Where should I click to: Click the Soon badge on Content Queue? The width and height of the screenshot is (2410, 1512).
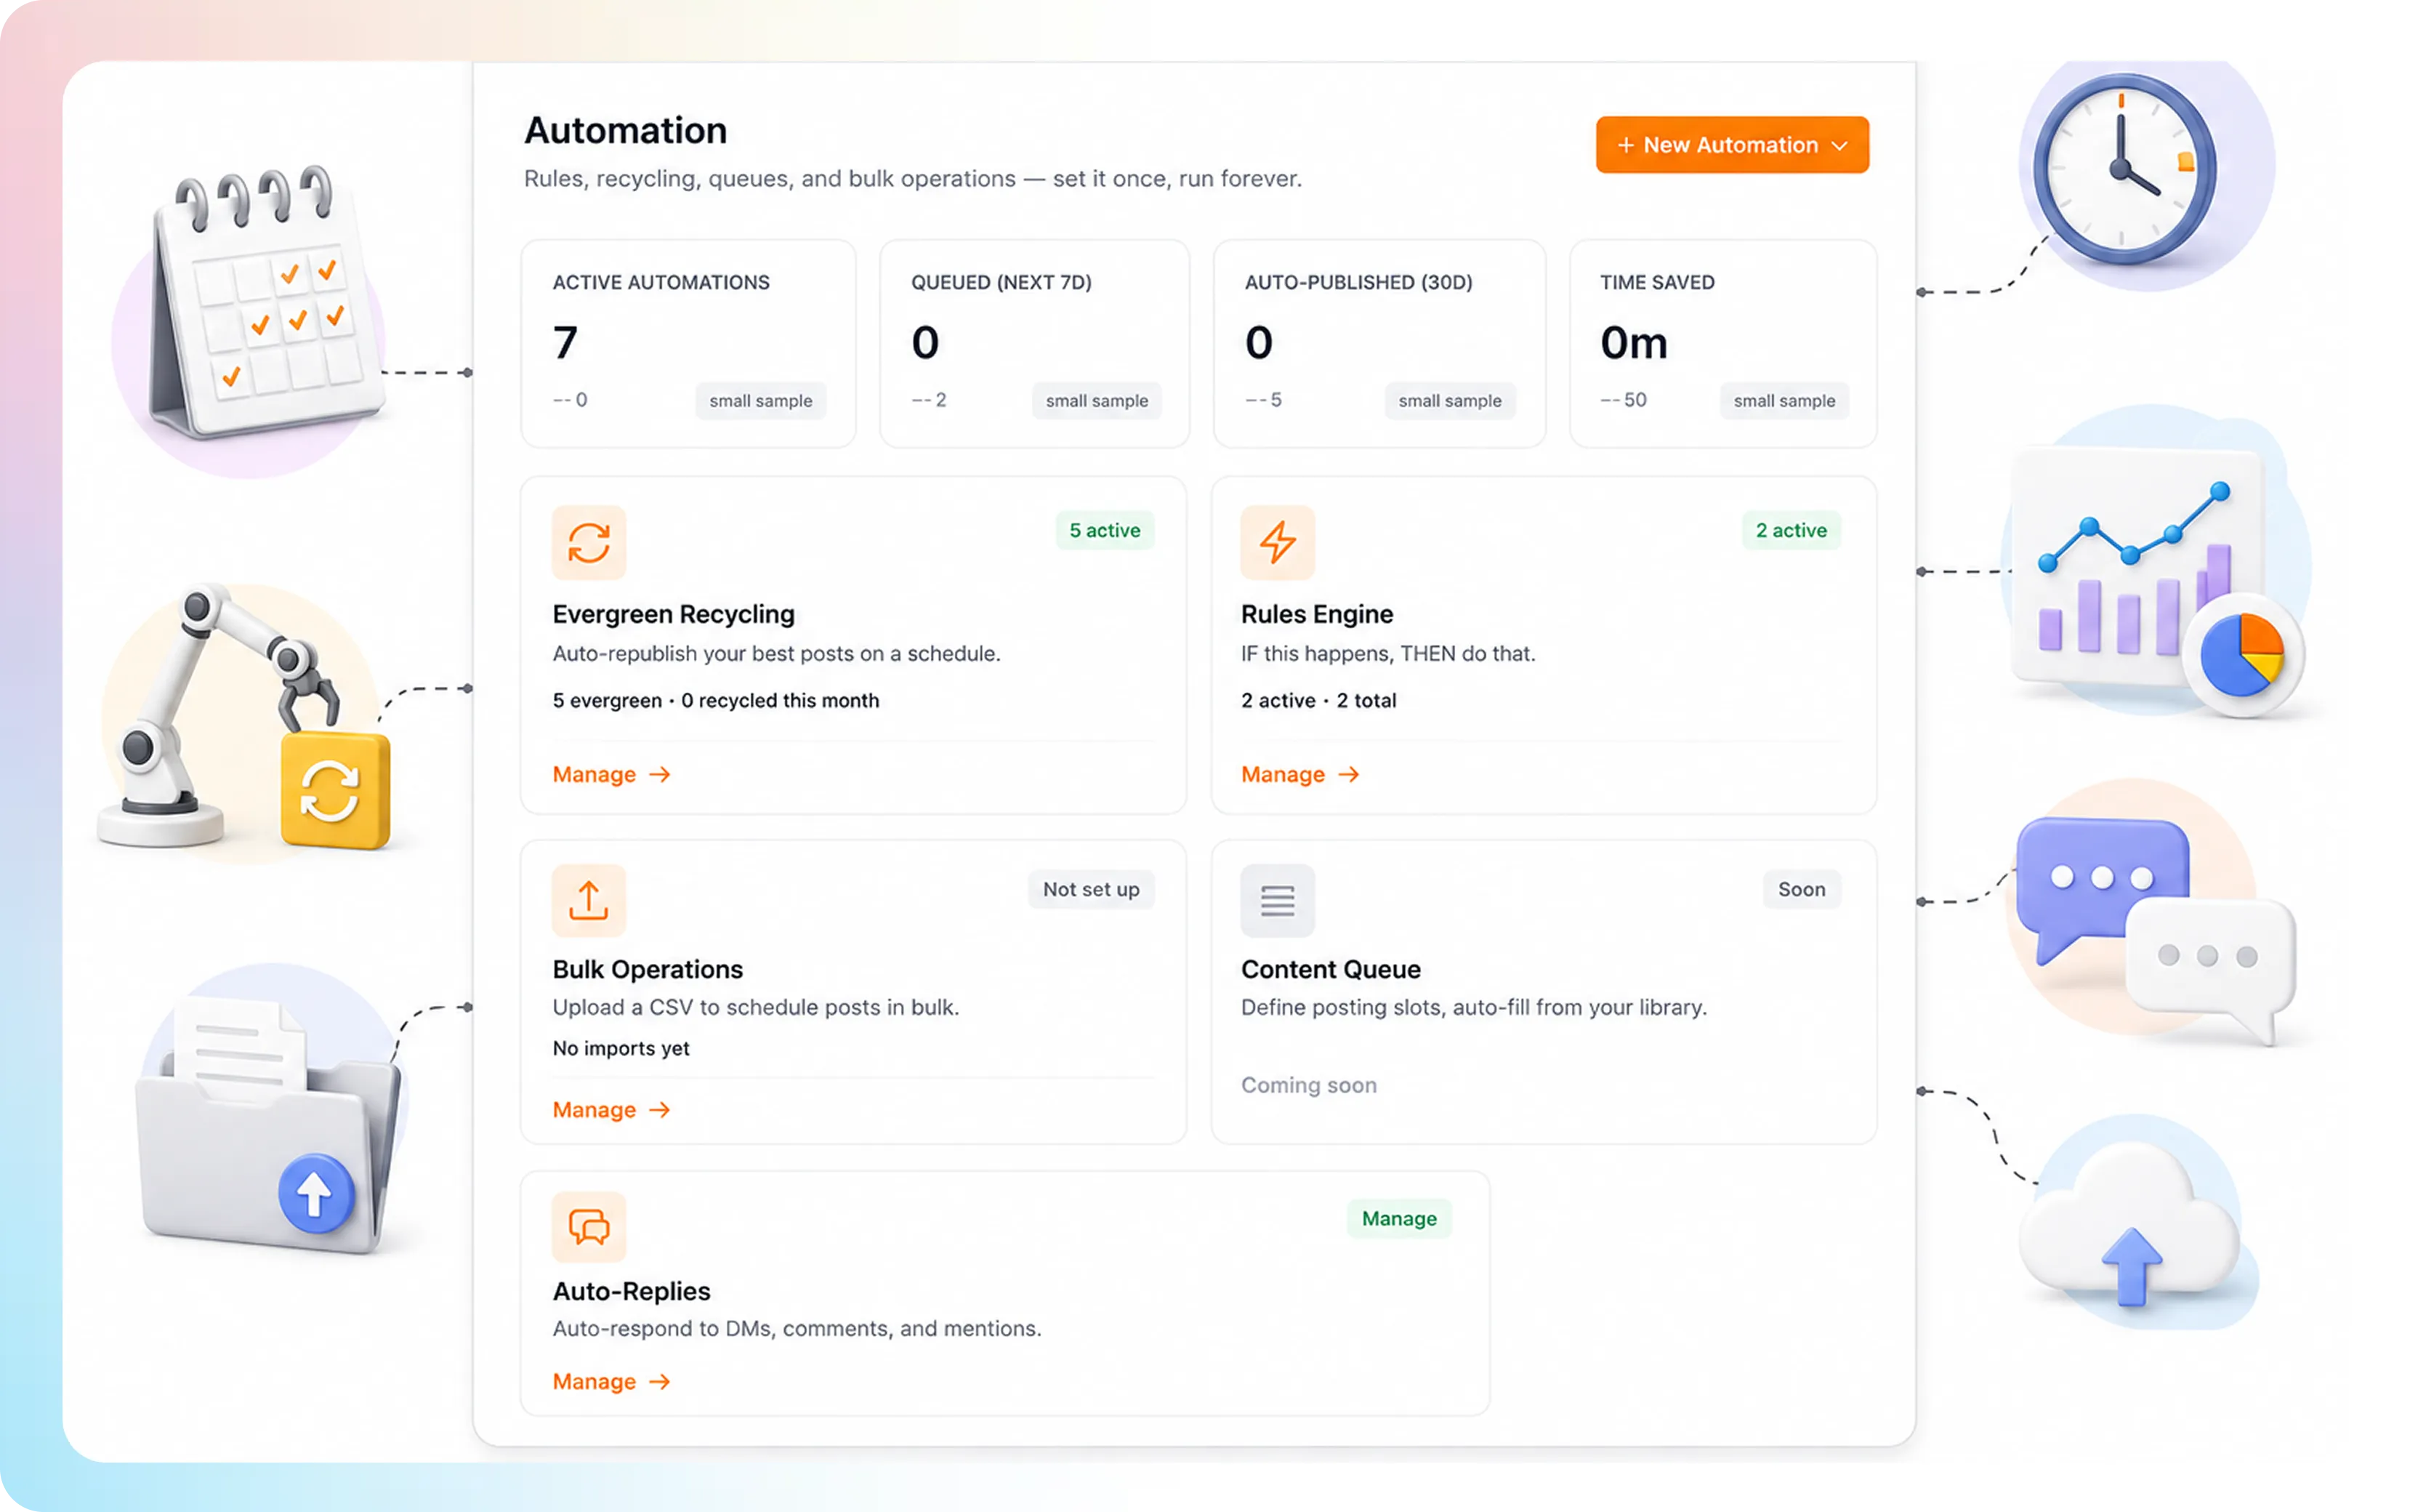click(1801, 889)
